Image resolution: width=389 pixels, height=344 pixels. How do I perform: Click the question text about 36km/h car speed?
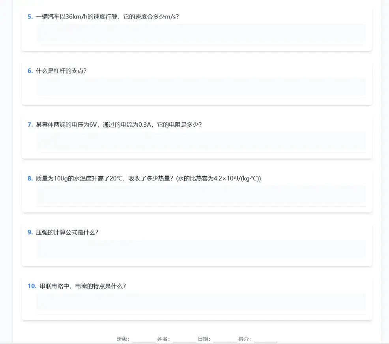click(x=107, y=17)
